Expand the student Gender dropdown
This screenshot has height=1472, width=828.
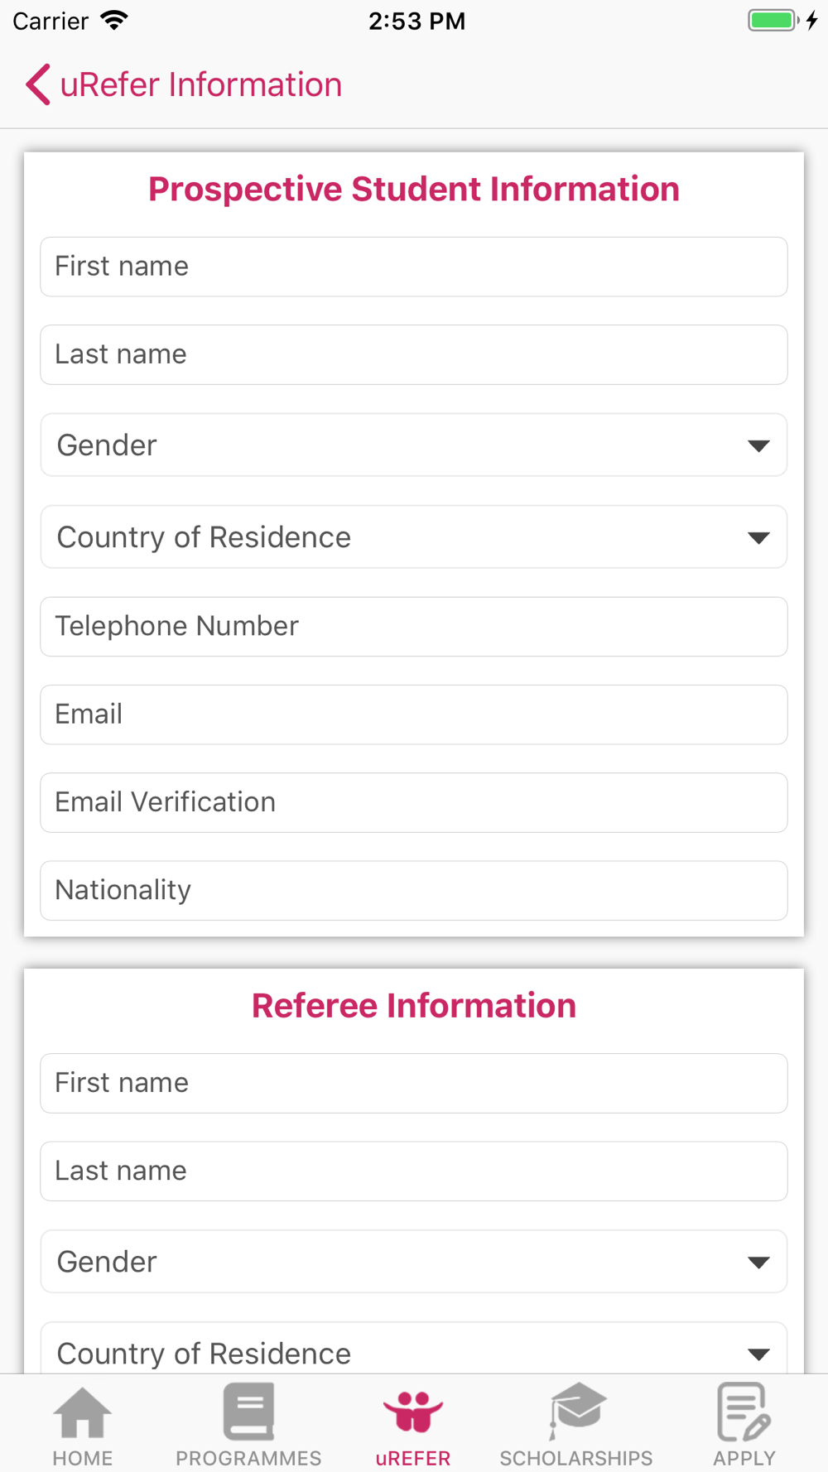(414, 445)
